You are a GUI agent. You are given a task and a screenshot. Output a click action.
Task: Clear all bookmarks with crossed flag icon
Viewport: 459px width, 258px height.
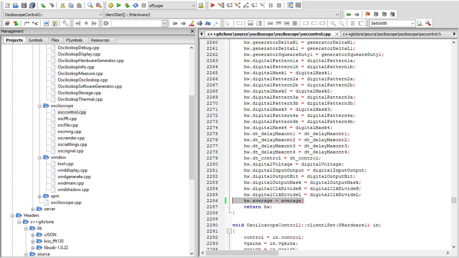[393, 14]
